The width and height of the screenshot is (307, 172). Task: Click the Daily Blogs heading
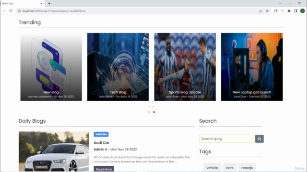[32, 121]
